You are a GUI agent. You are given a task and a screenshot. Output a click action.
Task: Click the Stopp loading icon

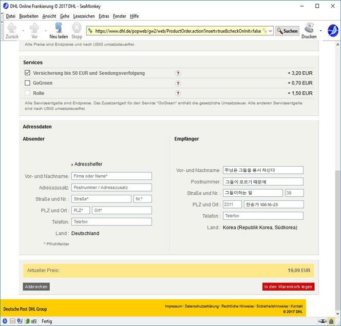point(77,28)
